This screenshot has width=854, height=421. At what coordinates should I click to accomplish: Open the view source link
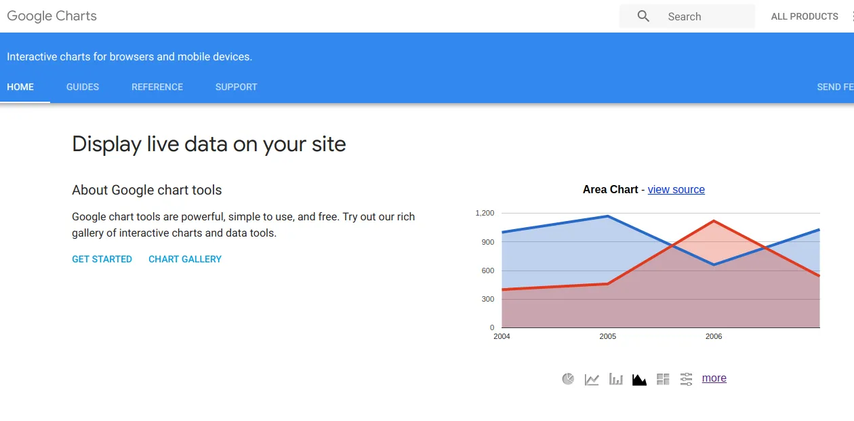[x=676, y=189]
